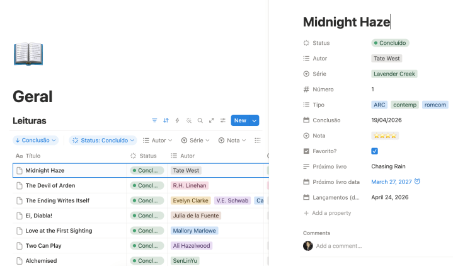Viewport: 453px width, 266px height.
Task: Open the Conclusão sort dropdown
Action: 35,140
